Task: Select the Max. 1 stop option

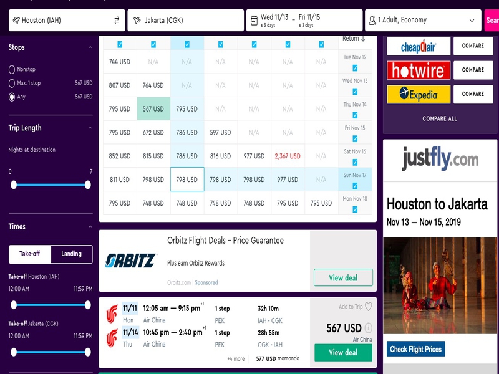Action: [x=12, y=83]
